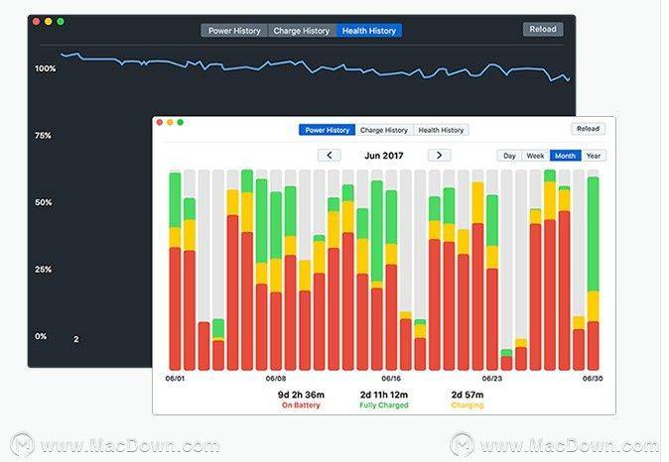Select the Day view range

(x=509, y=156)
